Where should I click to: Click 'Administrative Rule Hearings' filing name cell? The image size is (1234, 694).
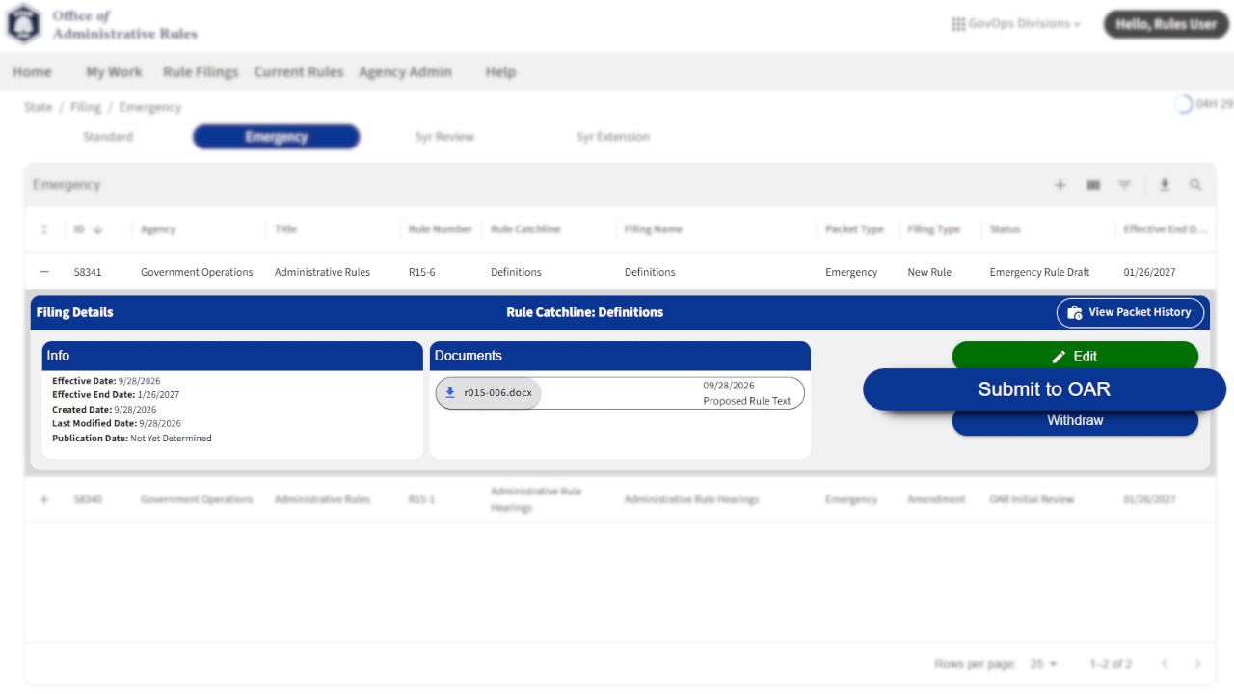(x=691, y=499)
